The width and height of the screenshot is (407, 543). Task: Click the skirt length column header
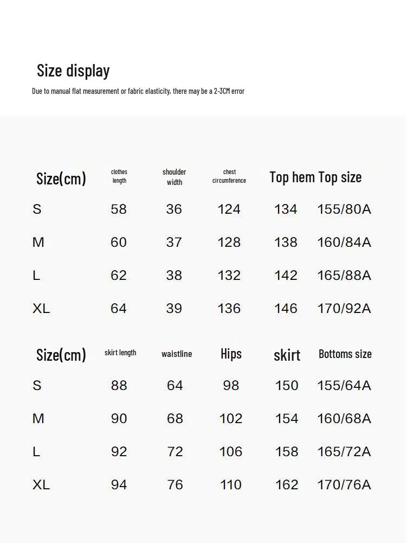[x=120, y=353]
